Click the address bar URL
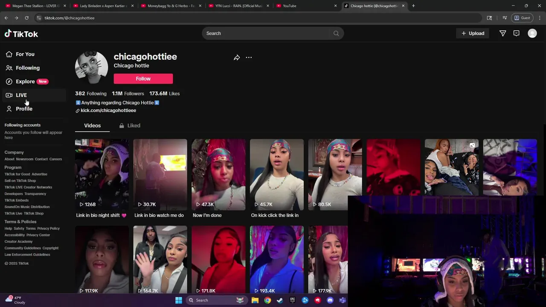The height and width of the screenshot is (307, 546). (70, 18)
